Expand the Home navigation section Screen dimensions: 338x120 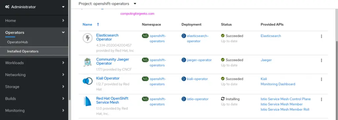(34, 20)
